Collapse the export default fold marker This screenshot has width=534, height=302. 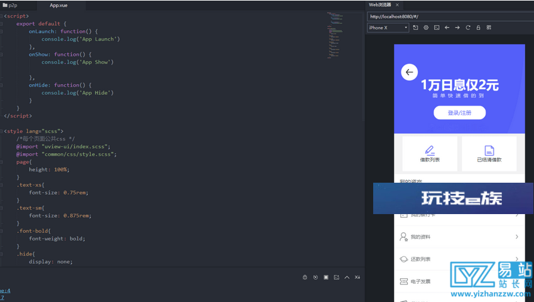pos(1,24)
